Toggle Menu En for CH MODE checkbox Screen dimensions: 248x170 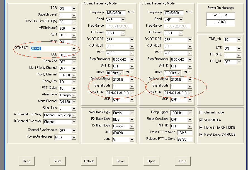[x=201, y=128]
